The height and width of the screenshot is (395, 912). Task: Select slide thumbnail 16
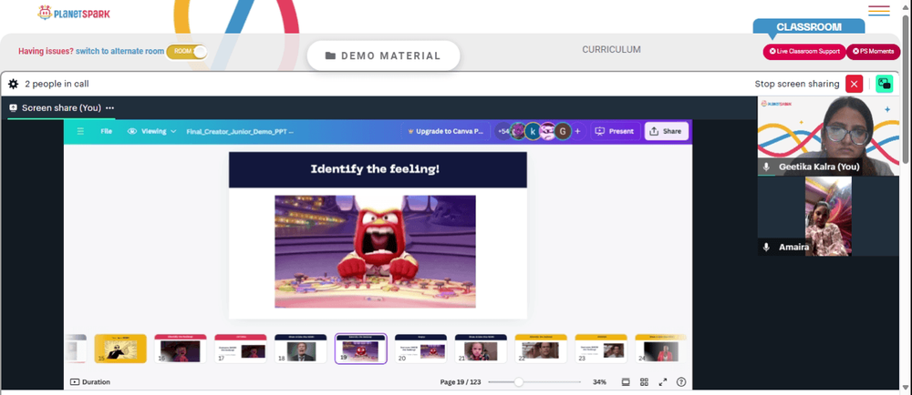(181, 349)
